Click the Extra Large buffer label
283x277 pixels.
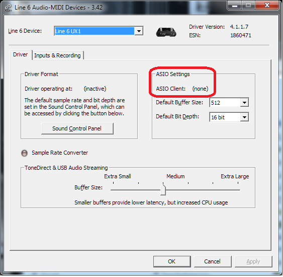pos(235,176)
